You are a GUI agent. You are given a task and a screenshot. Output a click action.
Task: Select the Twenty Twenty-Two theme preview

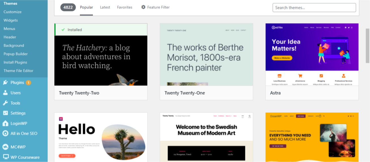[x=101, y=60]
